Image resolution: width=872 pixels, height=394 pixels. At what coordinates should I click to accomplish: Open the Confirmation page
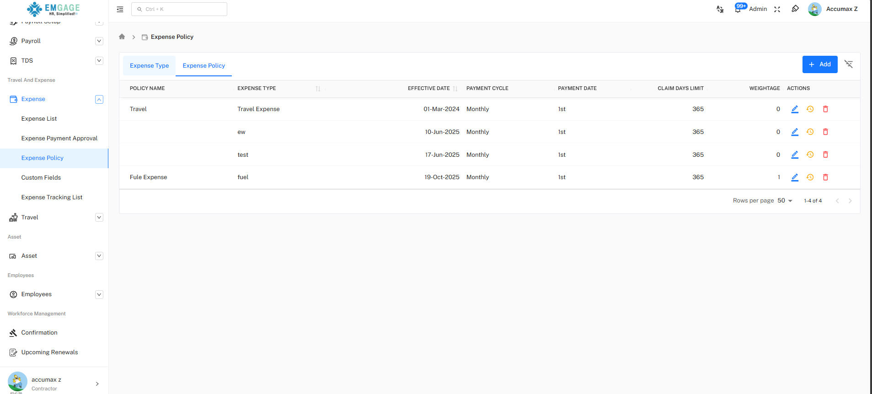click(x=39, y=333)
